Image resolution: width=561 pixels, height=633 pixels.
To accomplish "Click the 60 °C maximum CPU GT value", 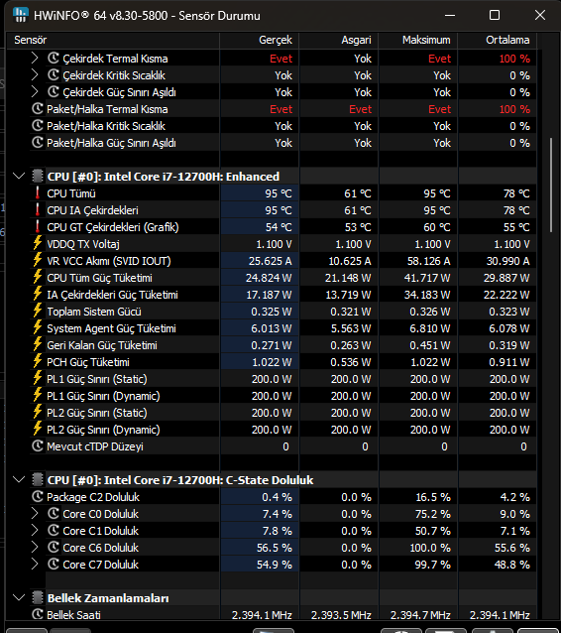I will click(x=437, y=227).
